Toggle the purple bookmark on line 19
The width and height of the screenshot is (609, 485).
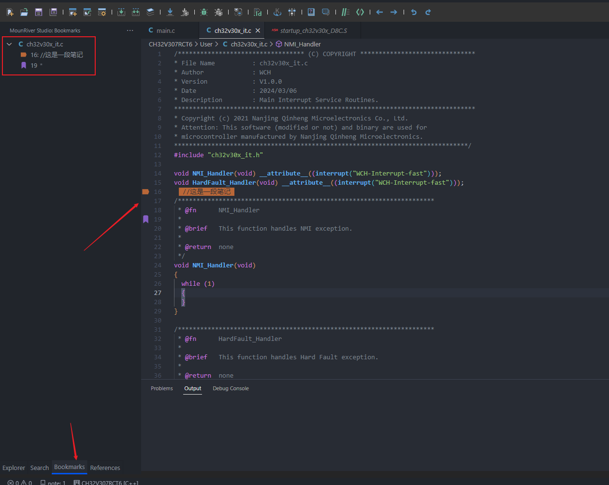pyautogui.click(x=145, y=220)
